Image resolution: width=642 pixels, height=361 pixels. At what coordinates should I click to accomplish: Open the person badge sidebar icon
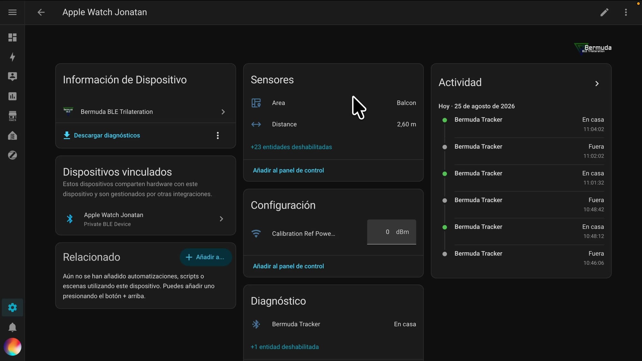click(13, 76)
